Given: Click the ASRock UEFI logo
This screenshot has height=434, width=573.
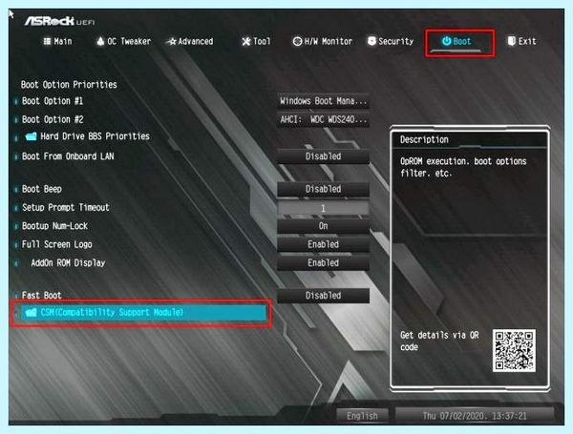Looking at the screenshot, I should 59,21.
